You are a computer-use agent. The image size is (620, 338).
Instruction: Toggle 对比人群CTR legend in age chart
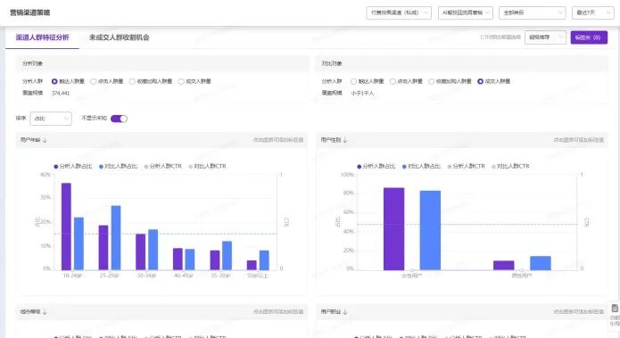207,167
